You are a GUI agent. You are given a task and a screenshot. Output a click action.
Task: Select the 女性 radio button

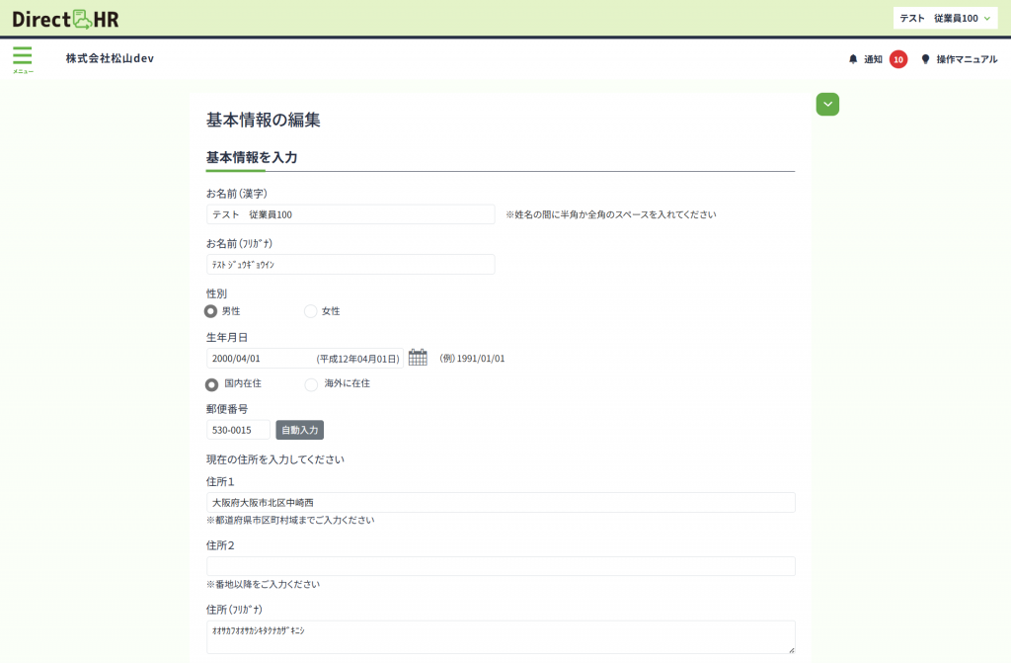click(311, 311)
